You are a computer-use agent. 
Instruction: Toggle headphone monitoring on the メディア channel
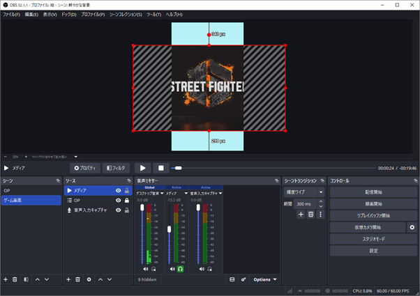click(180, 269)
